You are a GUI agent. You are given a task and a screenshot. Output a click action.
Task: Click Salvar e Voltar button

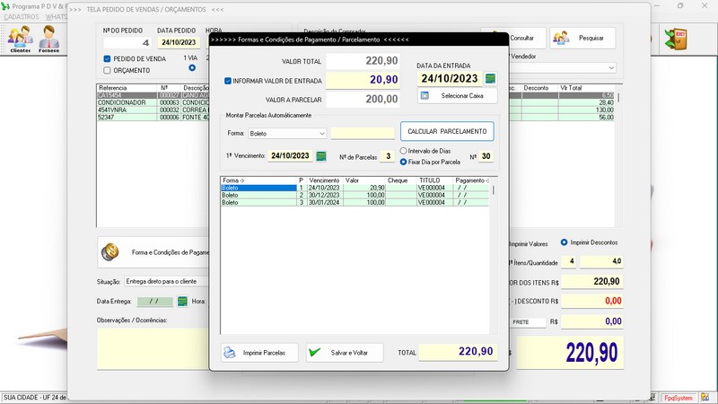pyautogui.click(x=344, y=353)
